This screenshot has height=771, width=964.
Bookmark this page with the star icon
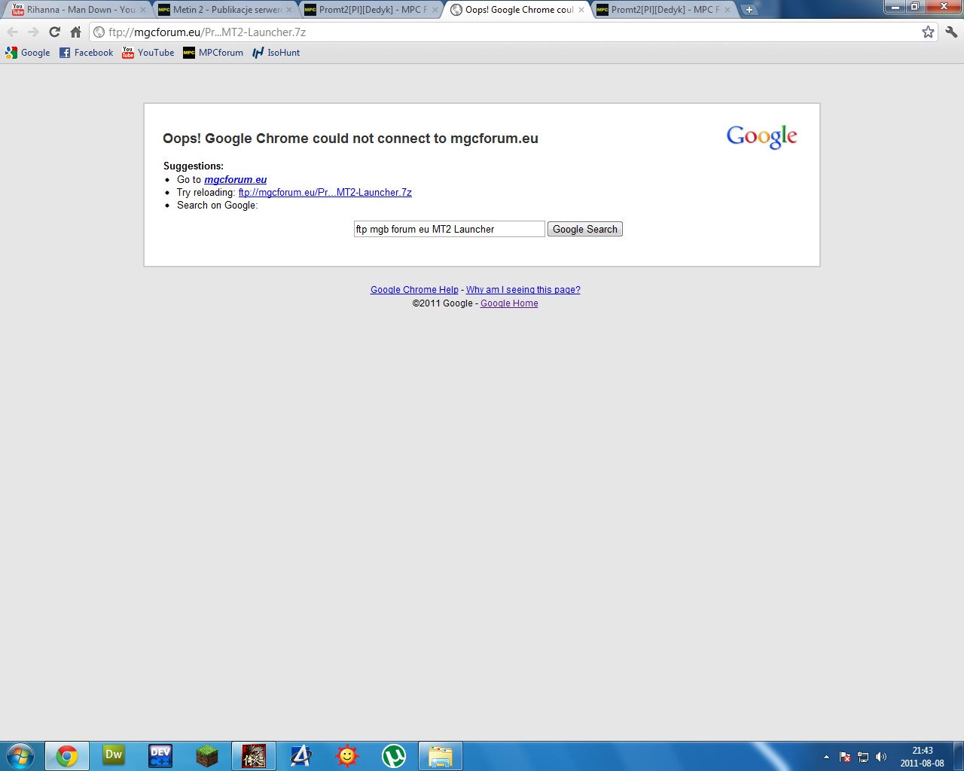click(928, 32)
